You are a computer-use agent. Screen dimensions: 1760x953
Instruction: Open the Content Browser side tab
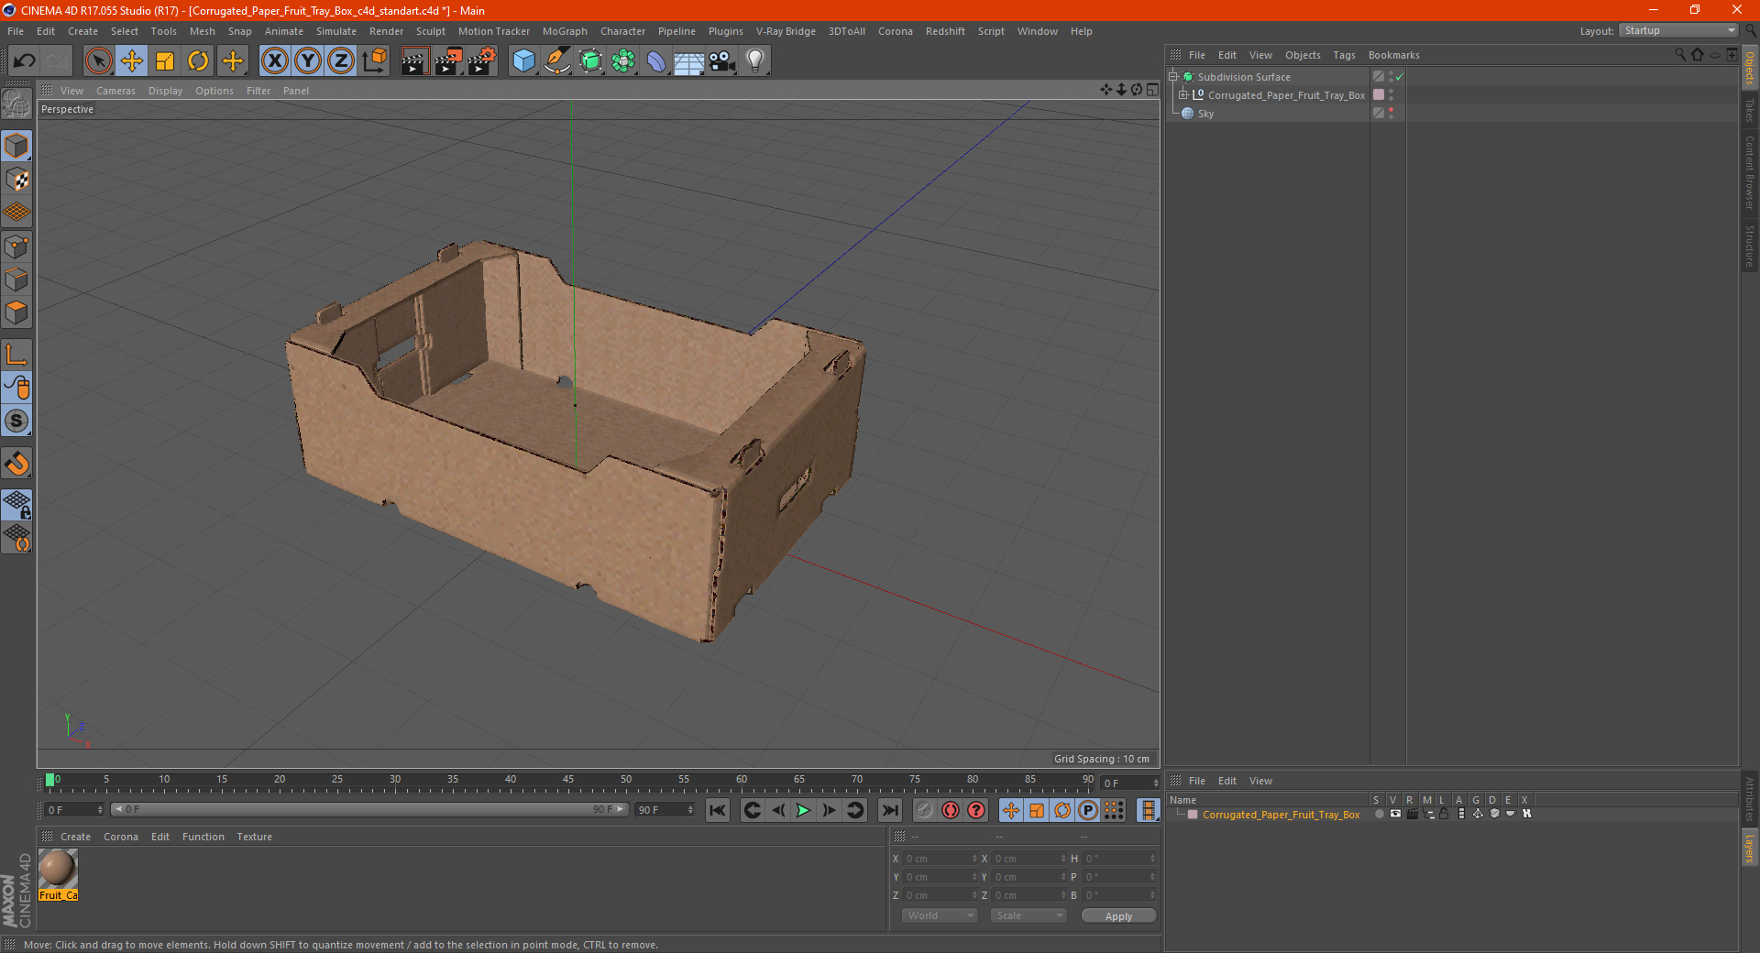[1749, 171]
